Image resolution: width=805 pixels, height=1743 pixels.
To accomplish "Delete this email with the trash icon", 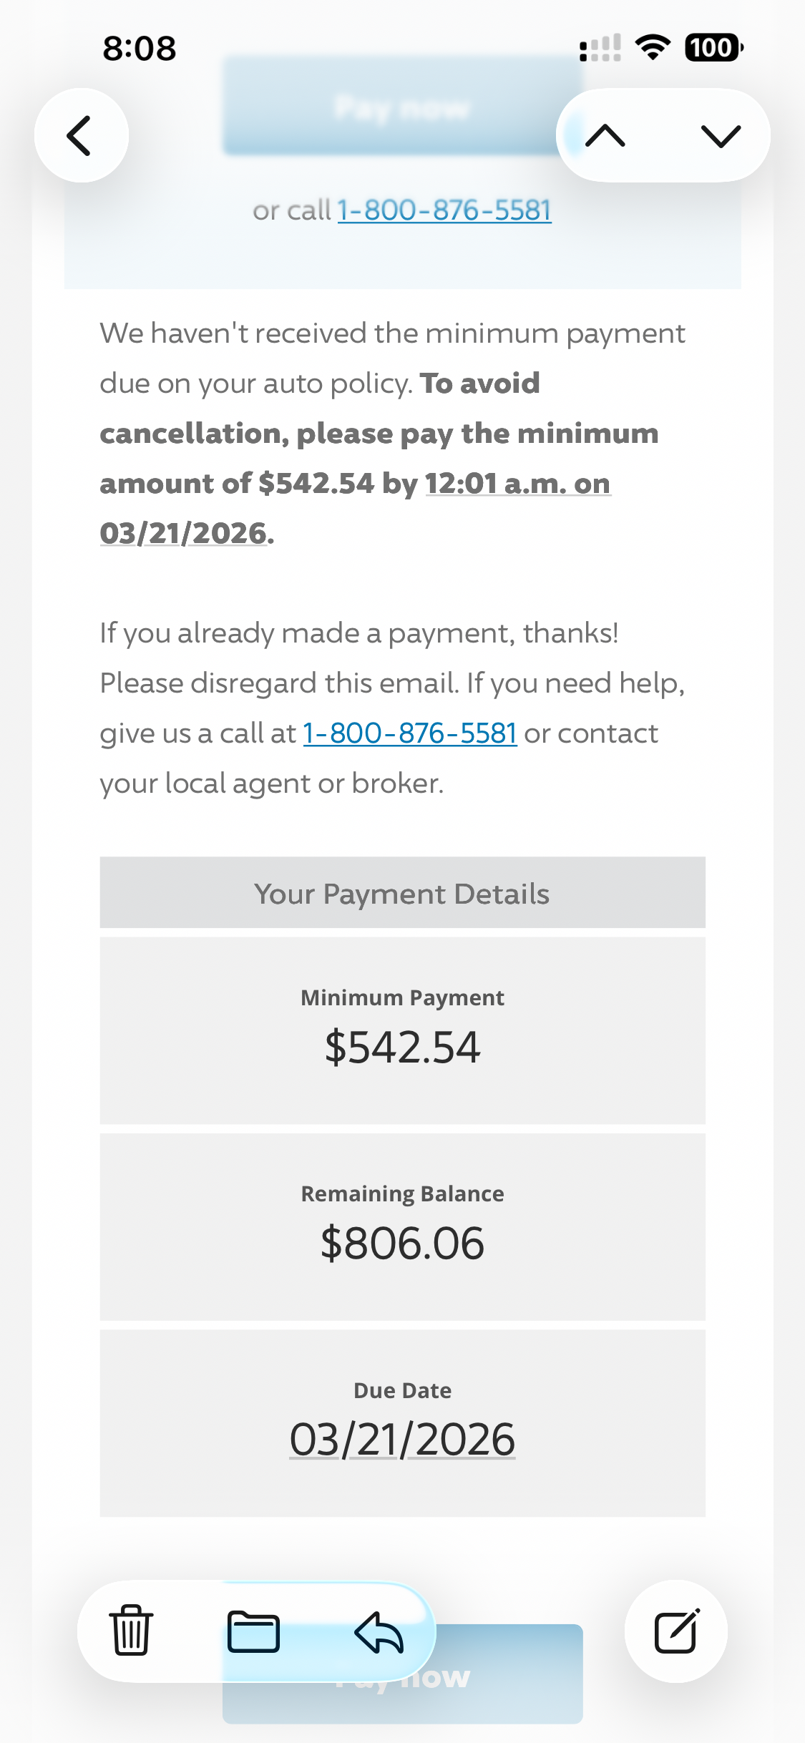I will (x=131, y=1631).
